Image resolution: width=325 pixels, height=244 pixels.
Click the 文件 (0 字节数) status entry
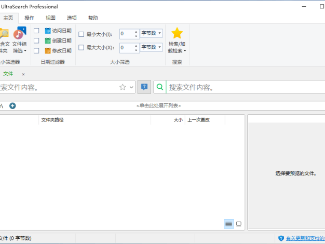point(16,238)
